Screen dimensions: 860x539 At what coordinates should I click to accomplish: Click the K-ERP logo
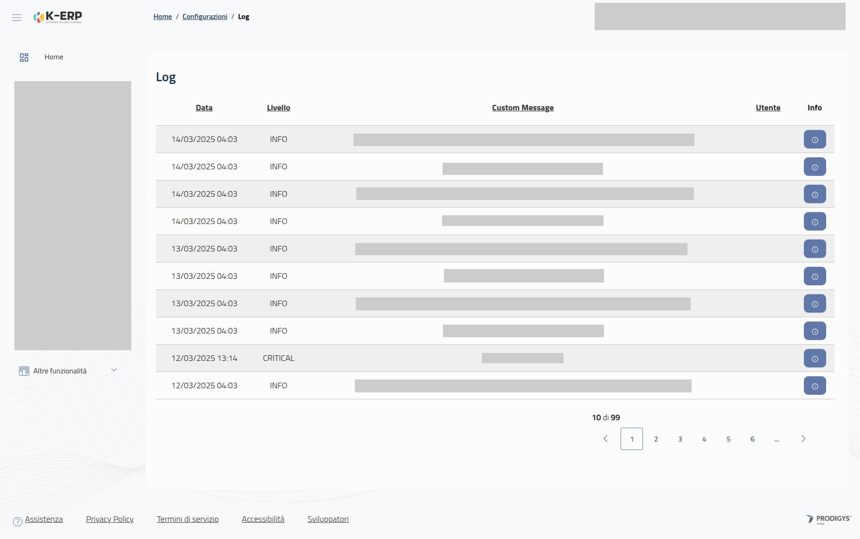click(58, 17)
